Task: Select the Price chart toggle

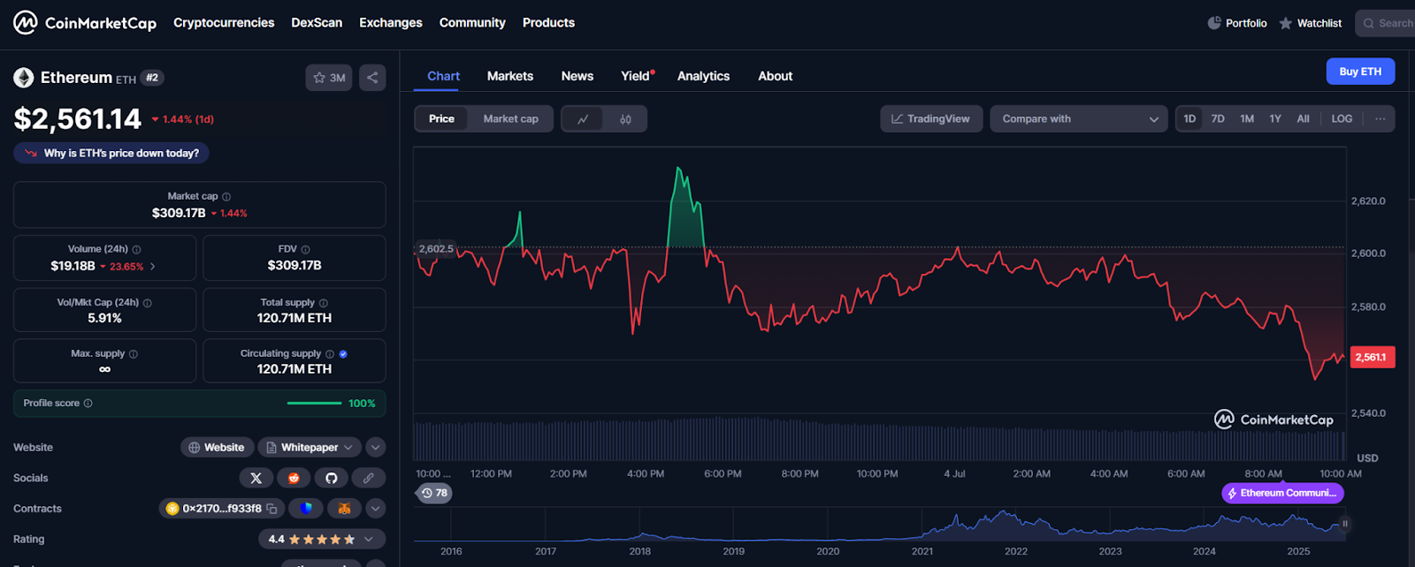Action: (441, 119)
